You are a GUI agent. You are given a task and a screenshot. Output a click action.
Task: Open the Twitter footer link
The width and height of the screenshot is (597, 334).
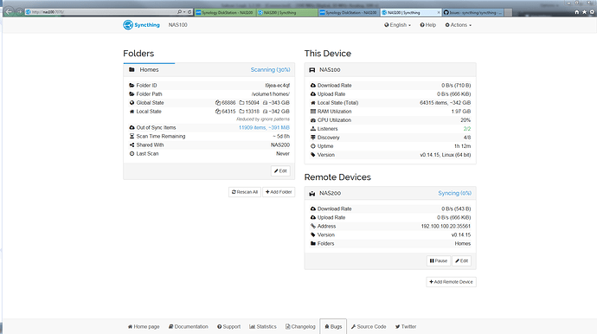(406, 327)
